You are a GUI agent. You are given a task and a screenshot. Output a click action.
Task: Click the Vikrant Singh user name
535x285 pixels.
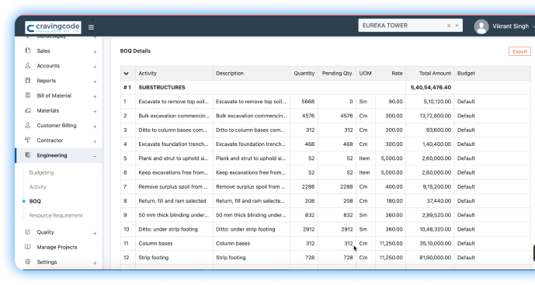pos(510,26)
